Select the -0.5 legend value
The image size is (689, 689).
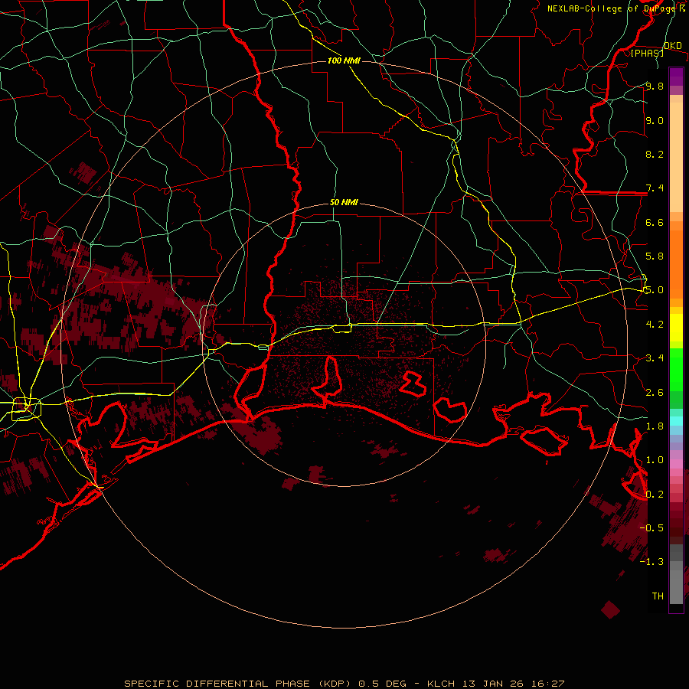pyautogui.click(x=651, y=527)
